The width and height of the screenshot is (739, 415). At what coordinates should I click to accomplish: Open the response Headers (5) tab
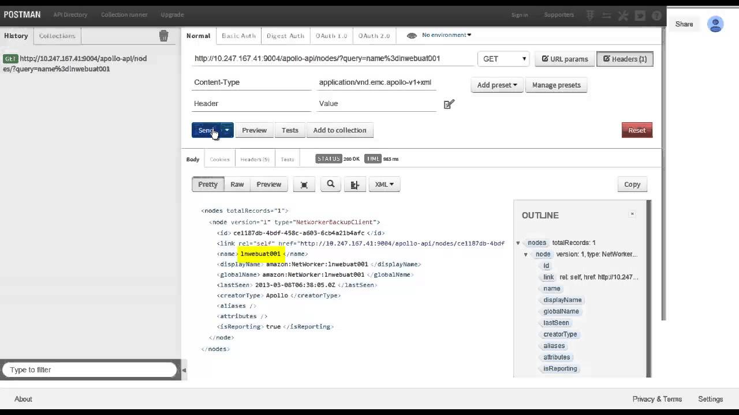tap(255, 159)
